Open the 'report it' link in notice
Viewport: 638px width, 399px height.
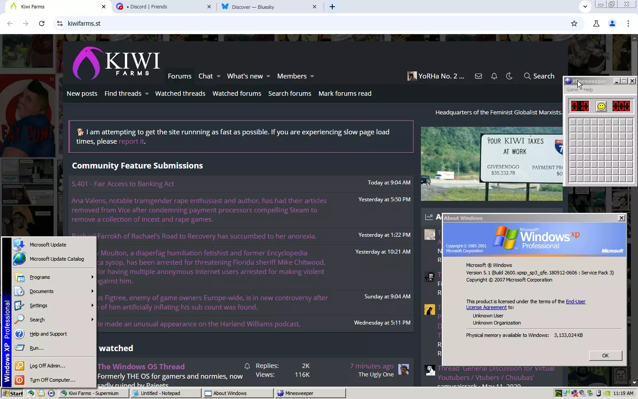click(131, 141)
